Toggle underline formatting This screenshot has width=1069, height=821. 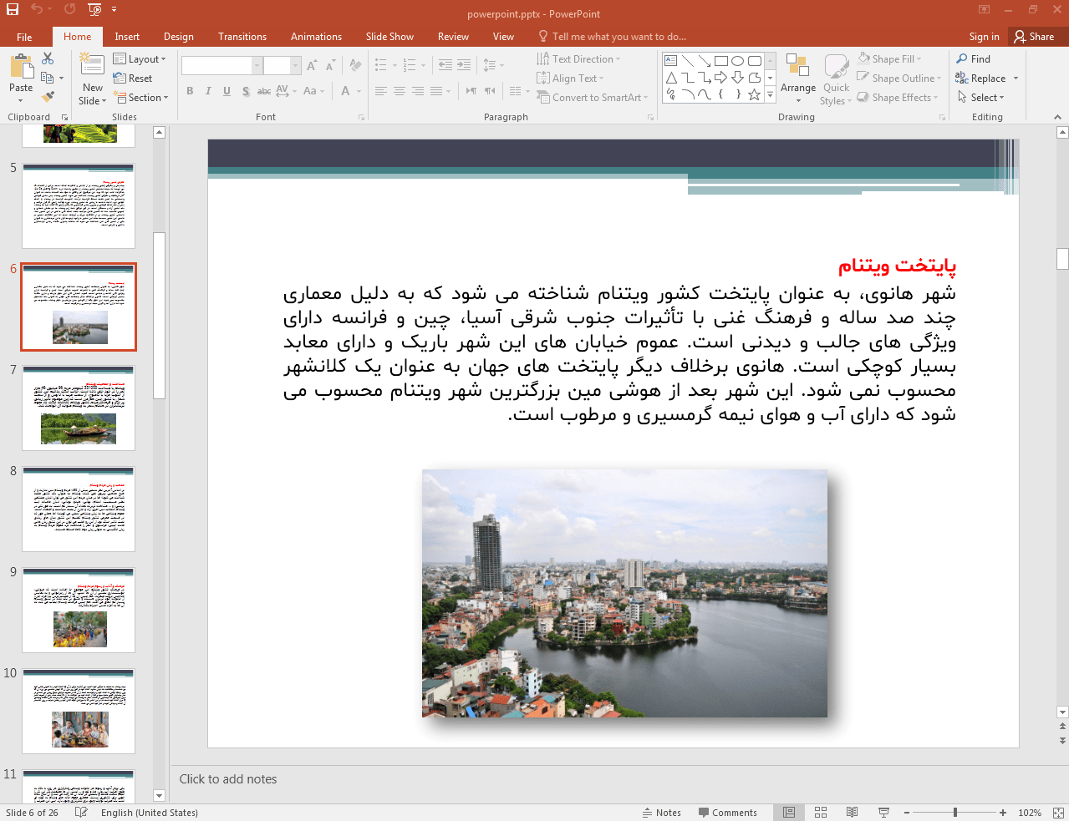coord(226,90)
